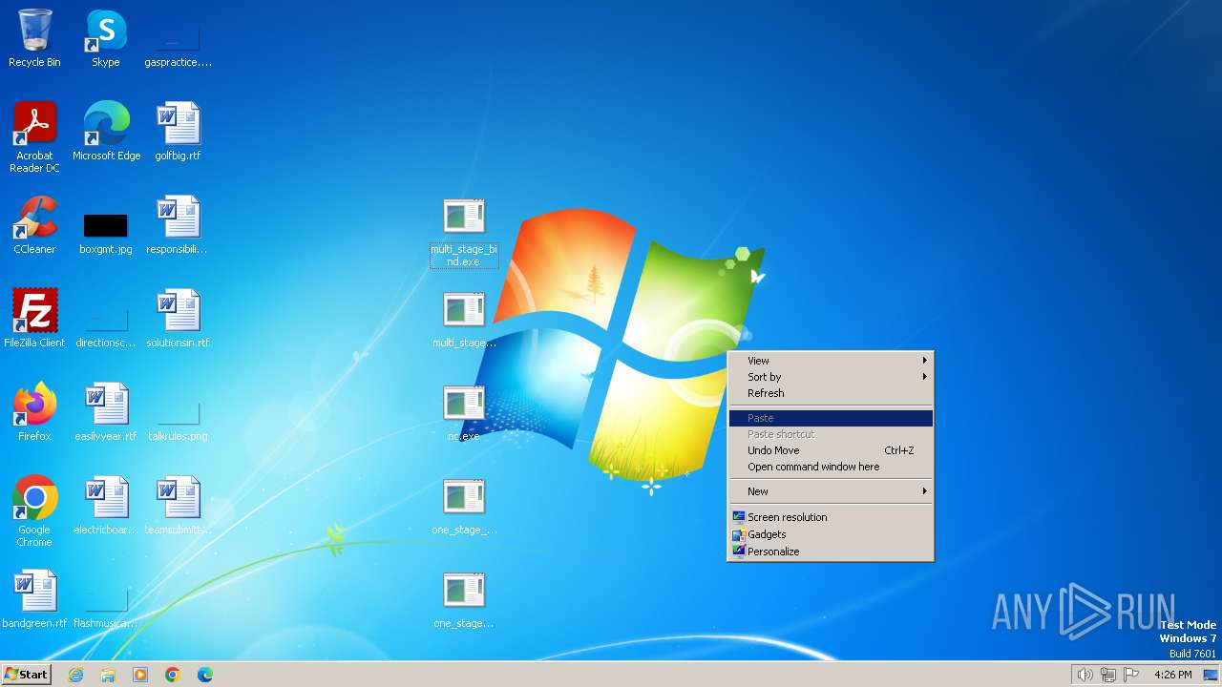
Task: Open Windows Explorer from the taskbar
Action: pos(108,675)
